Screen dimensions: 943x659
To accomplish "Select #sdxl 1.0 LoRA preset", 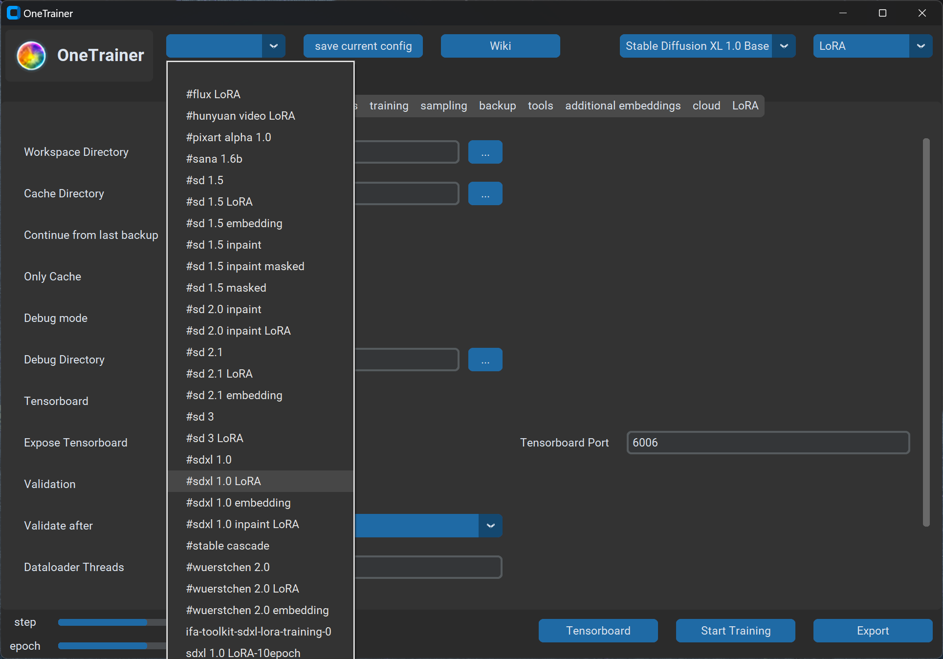I will [223, 481].
